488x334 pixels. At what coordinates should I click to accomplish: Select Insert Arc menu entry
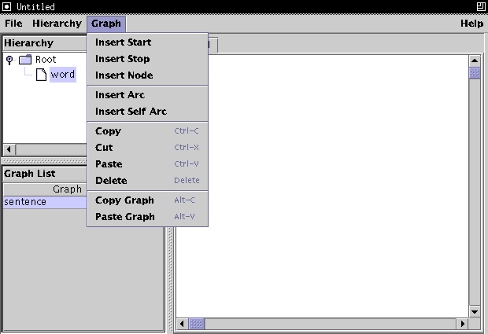pyautogui.click(x=147, y=95)
